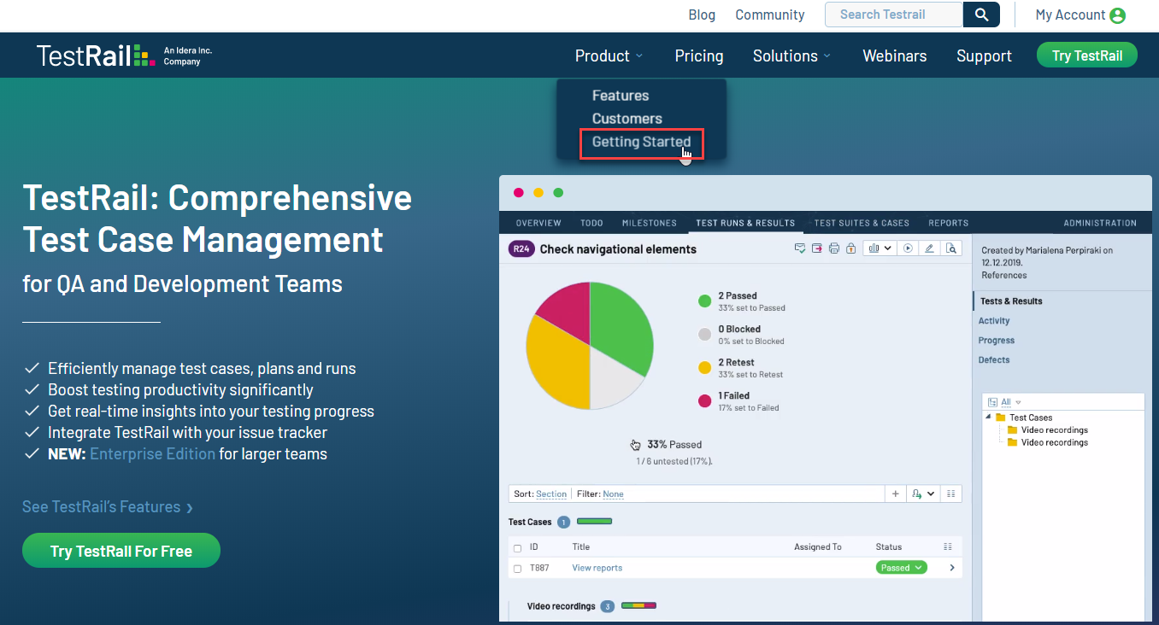Screen dimensions: 1159x625
Task: Click the Try TestRail button
Action: point(1086,55)
